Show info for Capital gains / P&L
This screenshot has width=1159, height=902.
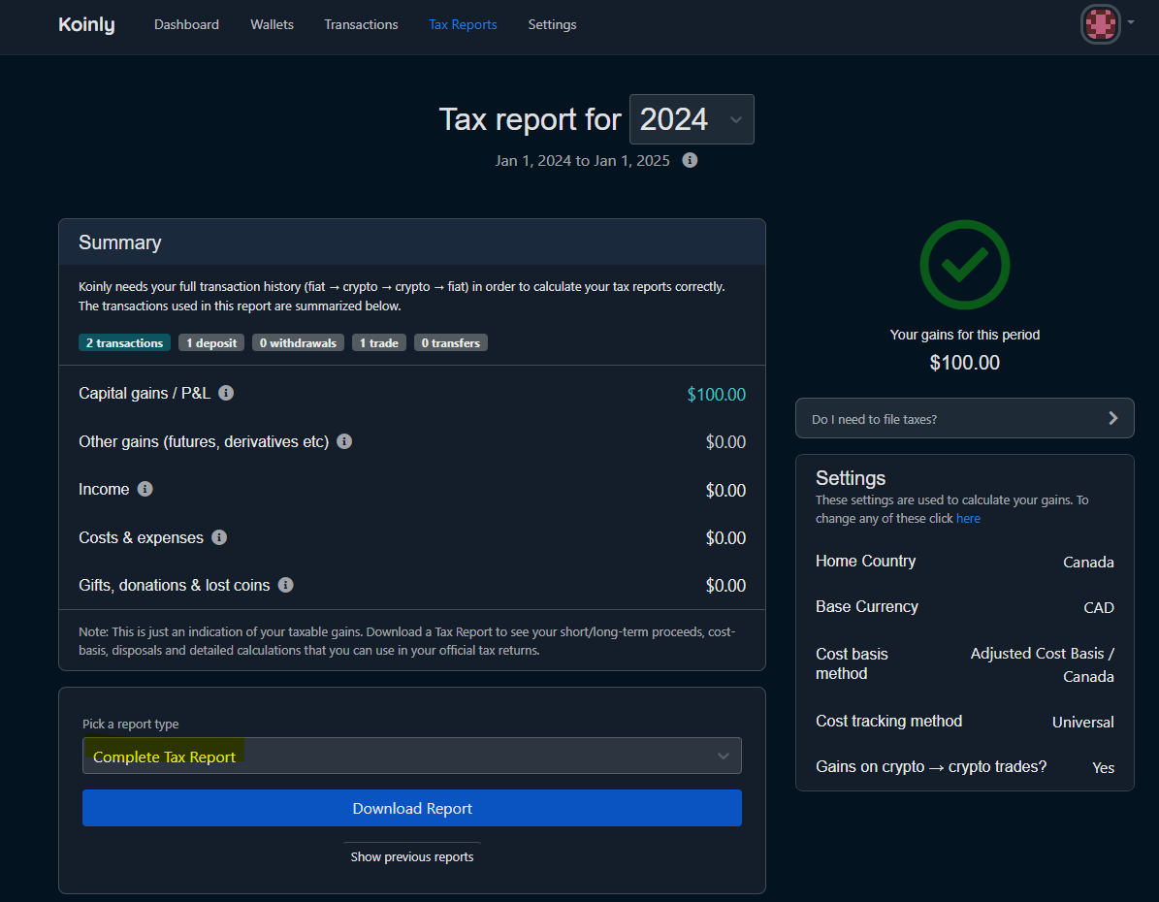(x=226, y=393)
